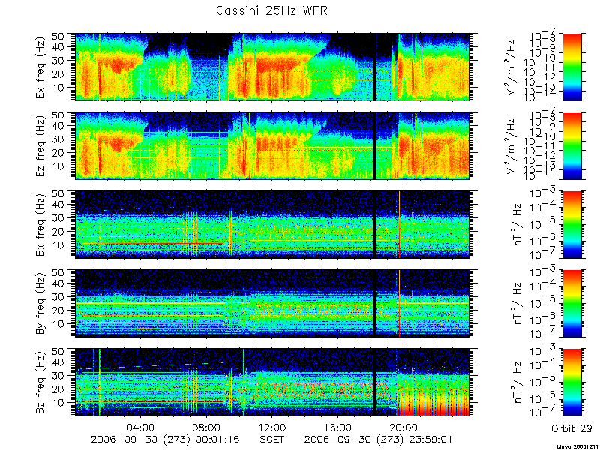Click the Bx panel color scale bar

[x=571, y=224]
